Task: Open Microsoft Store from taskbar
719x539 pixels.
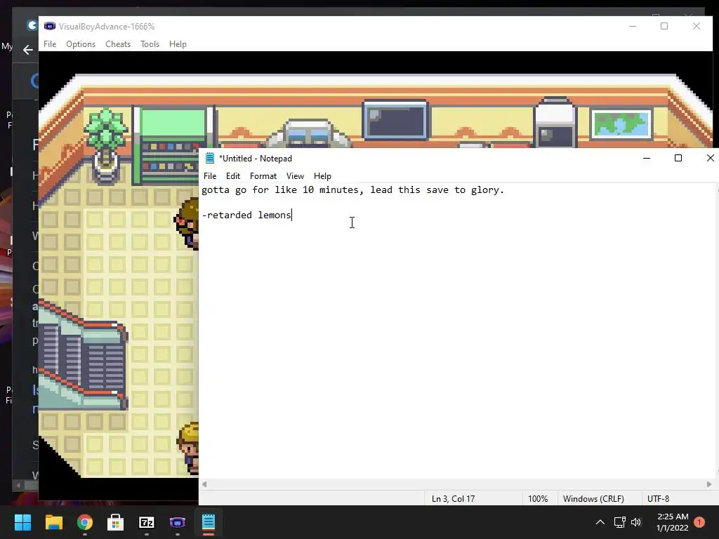Action: (116, 522)
